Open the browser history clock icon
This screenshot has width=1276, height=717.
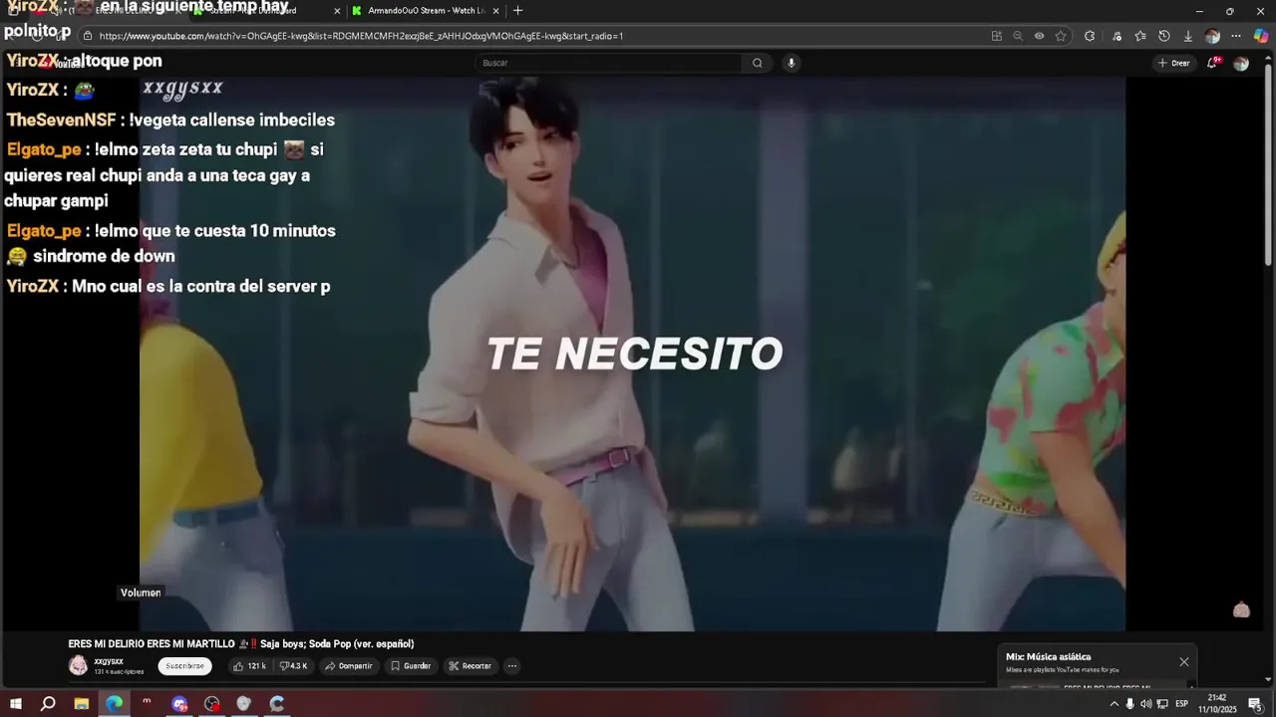[1164, 36]
